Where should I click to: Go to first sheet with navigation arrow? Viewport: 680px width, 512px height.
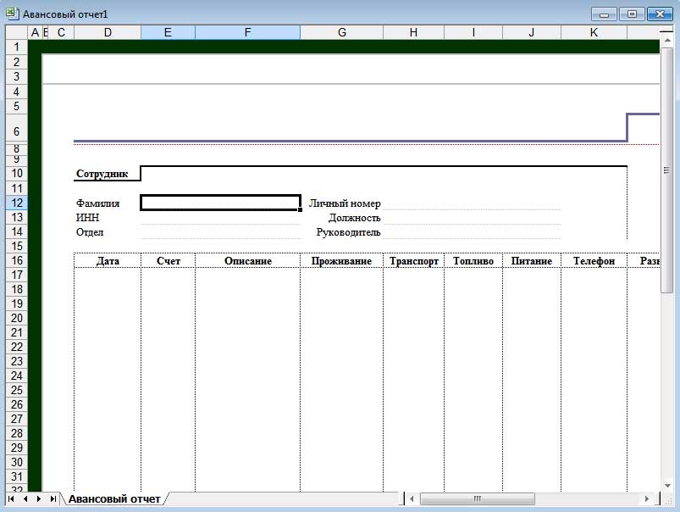tap(11, 499)
